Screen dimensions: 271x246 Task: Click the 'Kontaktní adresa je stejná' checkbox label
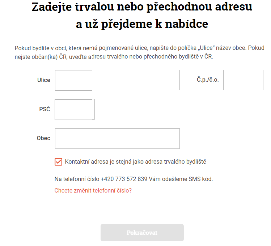click(135, 162)
